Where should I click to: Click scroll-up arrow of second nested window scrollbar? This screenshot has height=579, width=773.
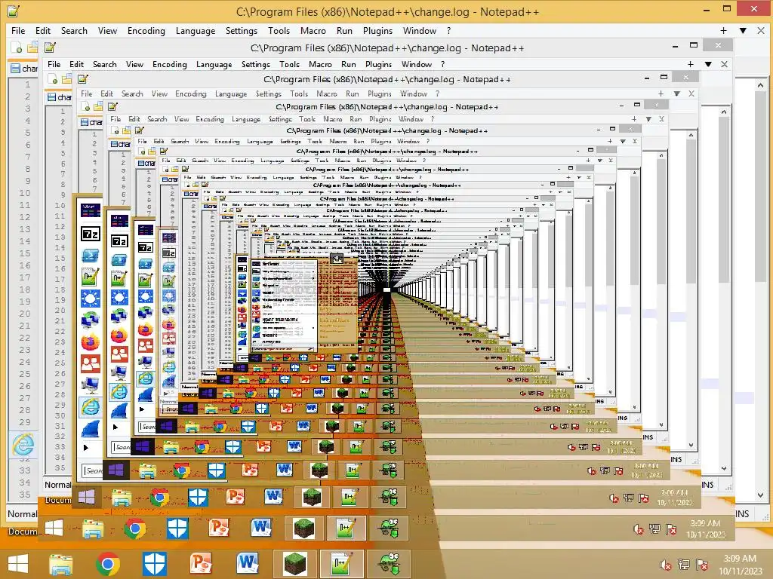724,112
